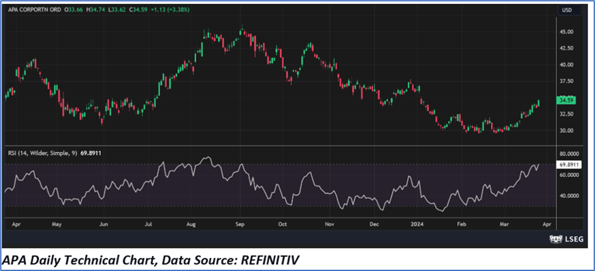Screen dimensions: 595x271
Task: Click the 32.50 price axis label
Action: point(567,114)
